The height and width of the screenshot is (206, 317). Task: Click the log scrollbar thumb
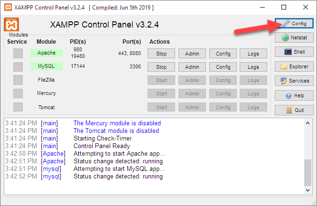(308, 172)
